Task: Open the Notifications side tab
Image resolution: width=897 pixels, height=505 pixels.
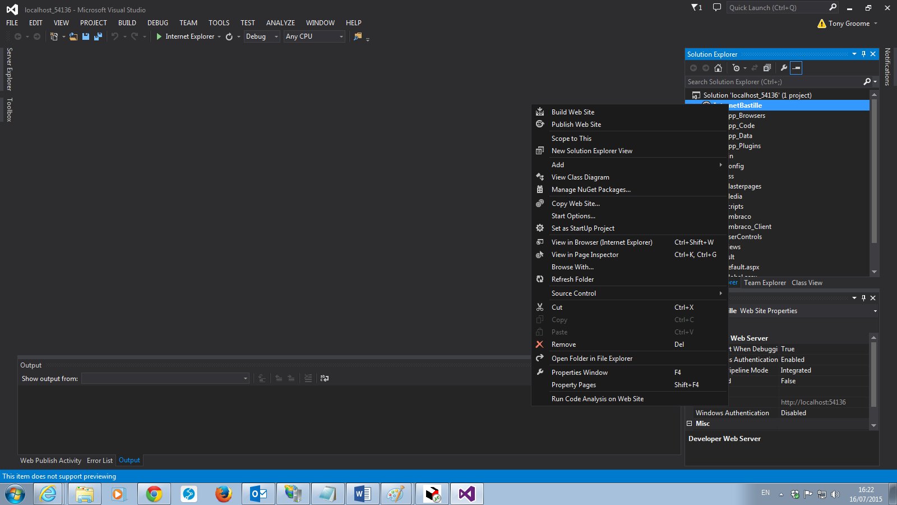Action: point(887,66)
